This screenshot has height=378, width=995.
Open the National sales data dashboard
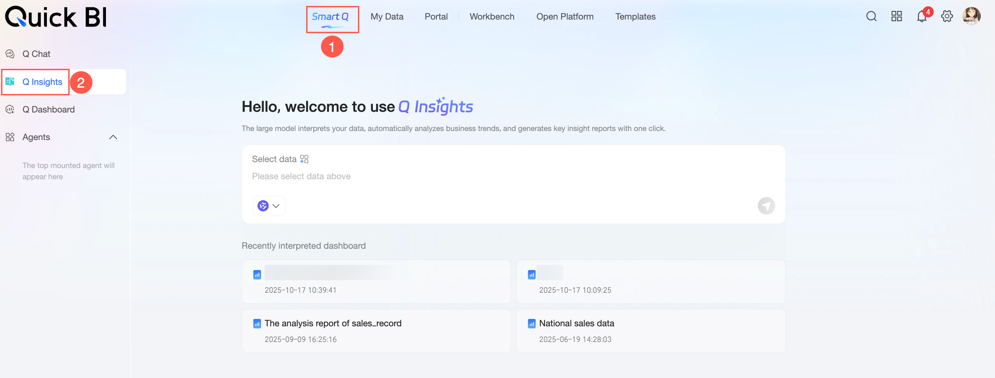(x=576, y=323)
